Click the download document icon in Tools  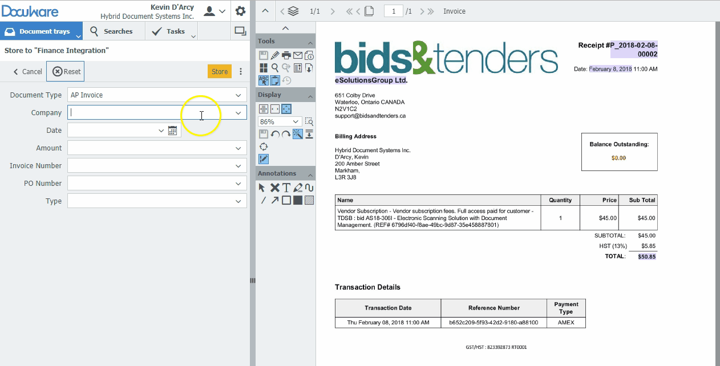309,68
